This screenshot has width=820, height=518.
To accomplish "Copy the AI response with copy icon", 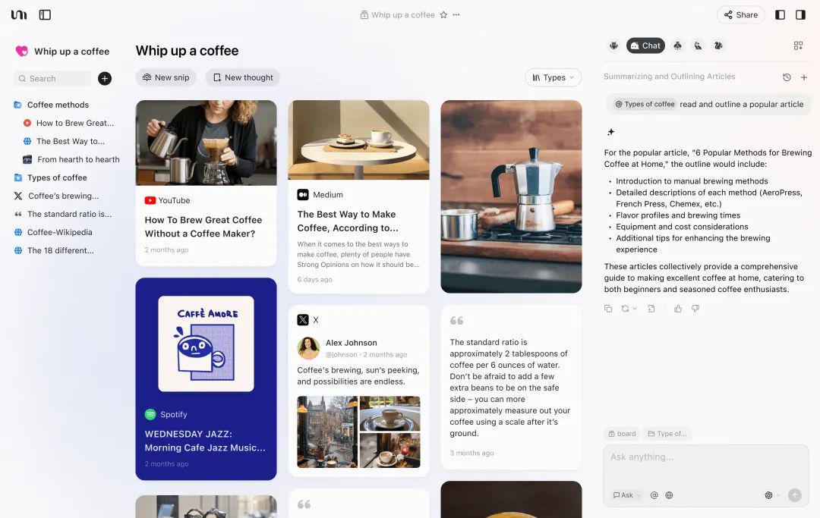I will click(608, 309).
